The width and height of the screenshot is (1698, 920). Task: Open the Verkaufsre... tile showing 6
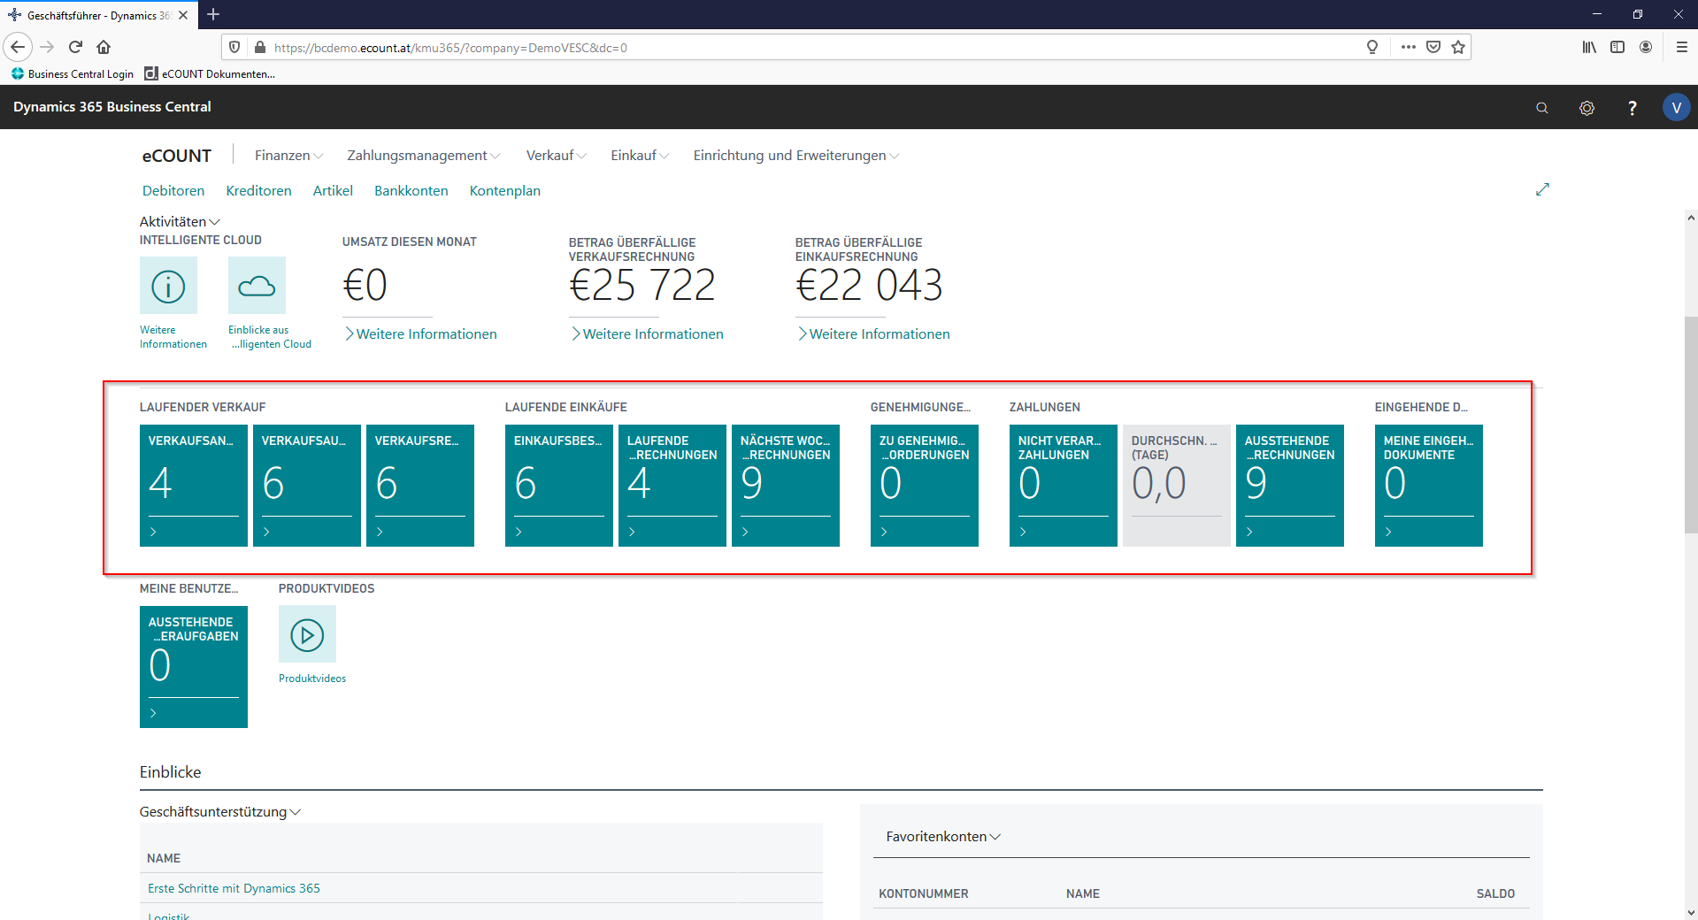point(420,486)
